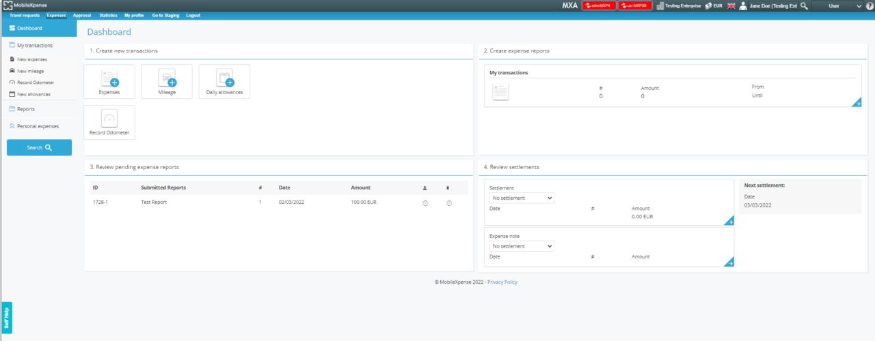
Task: Click the Jane Doe user name field
Action: [773, 5]
